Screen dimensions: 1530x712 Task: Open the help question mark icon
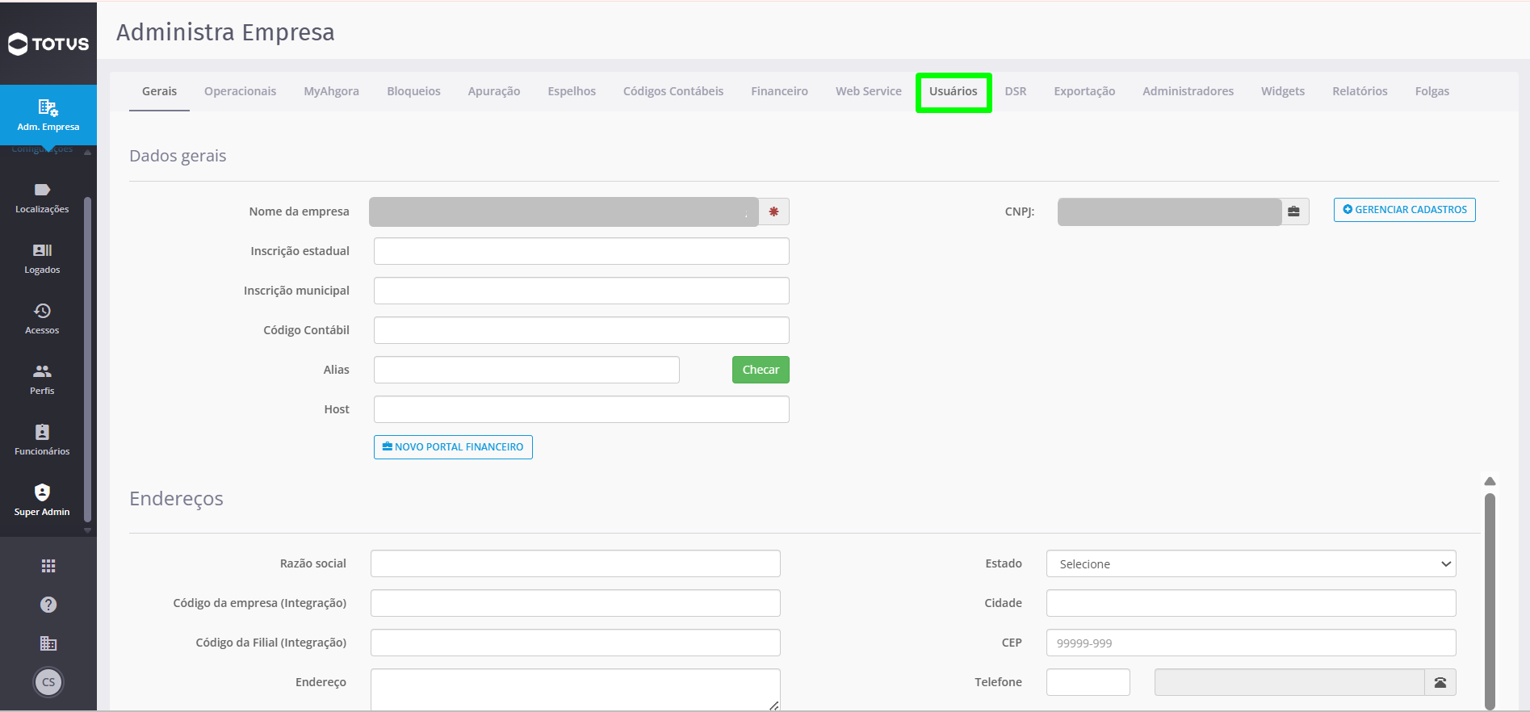[48, 605]
